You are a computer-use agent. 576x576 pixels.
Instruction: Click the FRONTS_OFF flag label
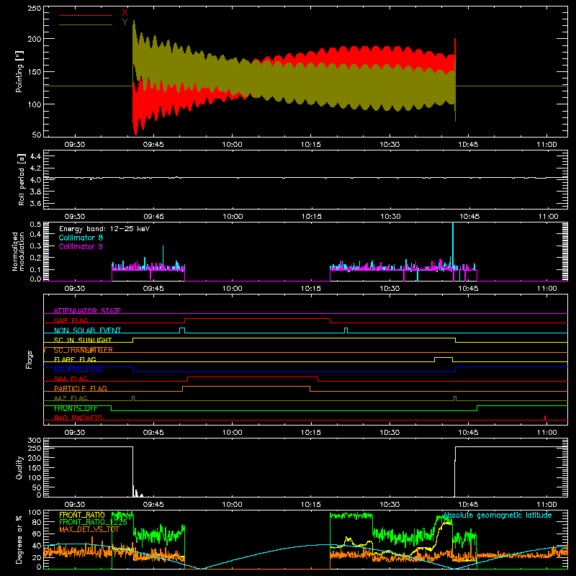tap(76, 408)
